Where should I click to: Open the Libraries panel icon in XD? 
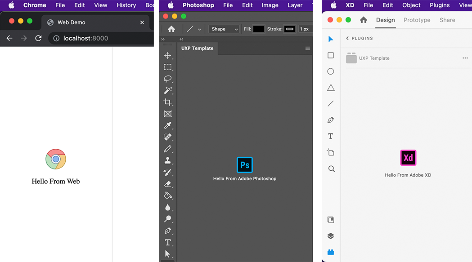point(331,220)
